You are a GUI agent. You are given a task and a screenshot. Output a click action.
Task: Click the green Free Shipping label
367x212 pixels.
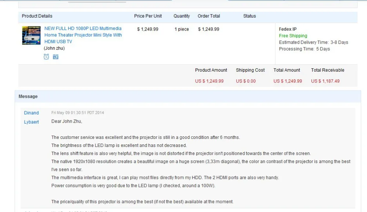point(293,36)
